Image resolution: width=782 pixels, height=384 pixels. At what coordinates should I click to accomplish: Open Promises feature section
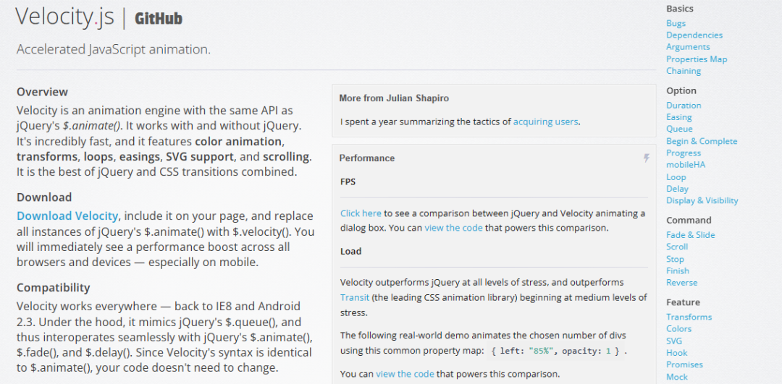pyautogui.click(x=684, y=365)
